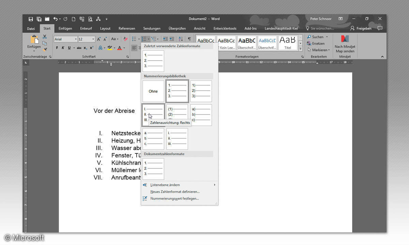The height and width of the screenshot is (245, 409).
Task: Toggle bold formatting
Action: (57, 48)
